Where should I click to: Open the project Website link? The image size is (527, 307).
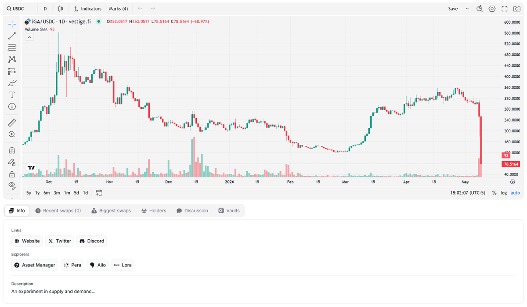(27, 241)
